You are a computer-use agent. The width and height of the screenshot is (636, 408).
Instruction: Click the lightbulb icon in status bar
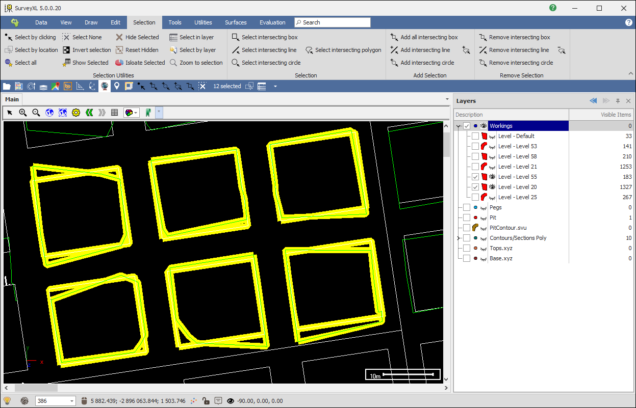click(7, 401)
